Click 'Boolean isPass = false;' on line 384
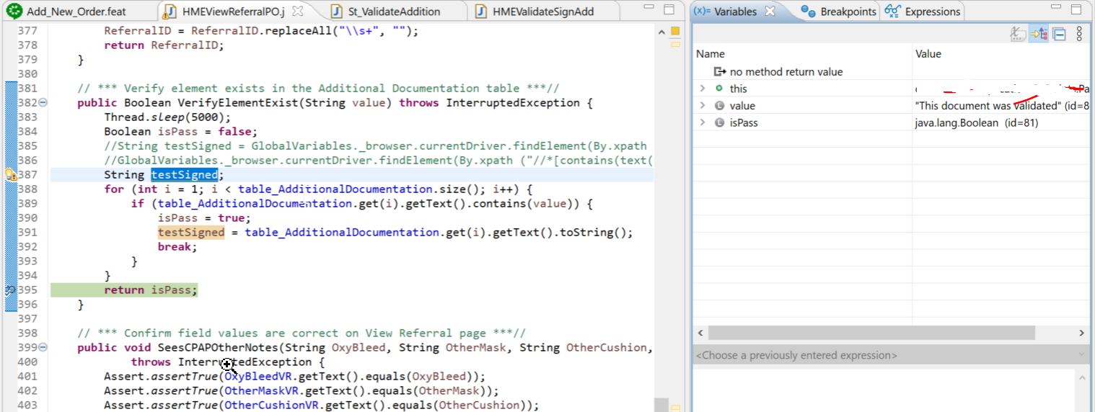This screenshot has width=1095, height=412. (x=180, y=132)
